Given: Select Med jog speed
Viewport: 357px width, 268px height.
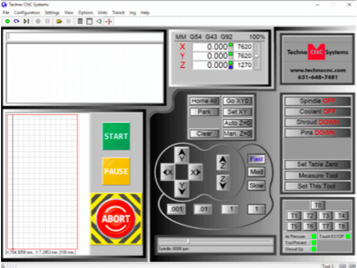Looking at the screenshot, I should tap(256, 172).
